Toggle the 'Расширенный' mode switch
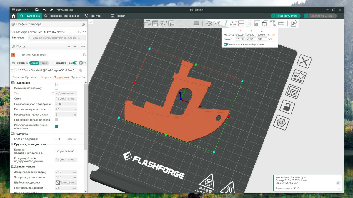Image resolution: width=353 pixels, height=198 pixels. click(x=76, y=63)
